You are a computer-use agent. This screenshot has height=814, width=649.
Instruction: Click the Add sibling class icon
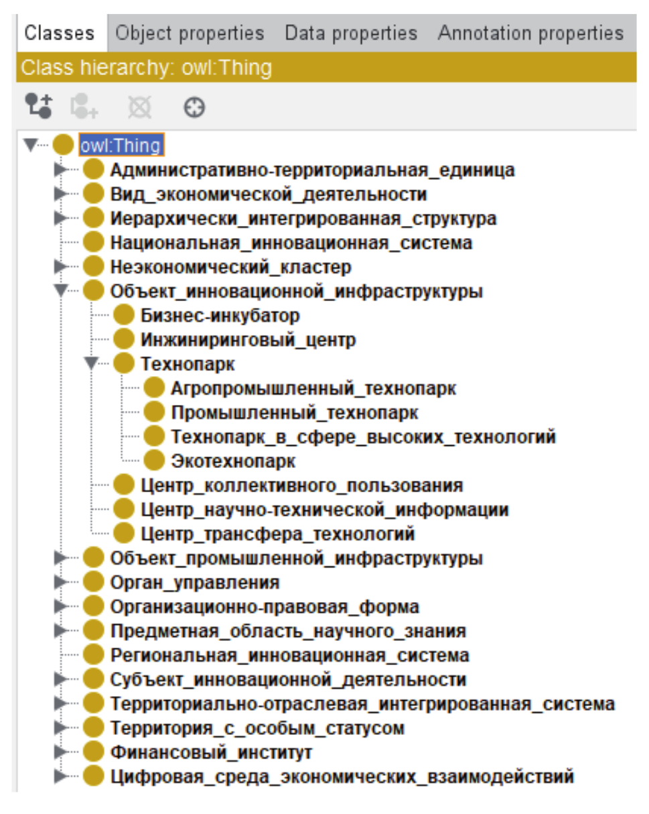tap(82, 105)
